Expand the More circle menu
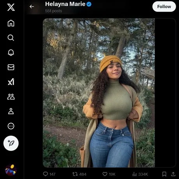179x179 pixels. tap(11, 126)
